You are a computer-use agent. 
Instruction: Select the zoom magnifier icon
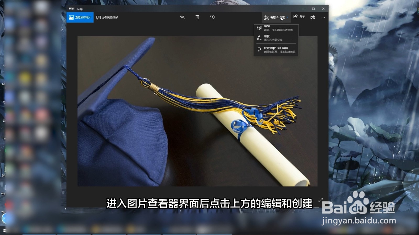click(183, 17)
